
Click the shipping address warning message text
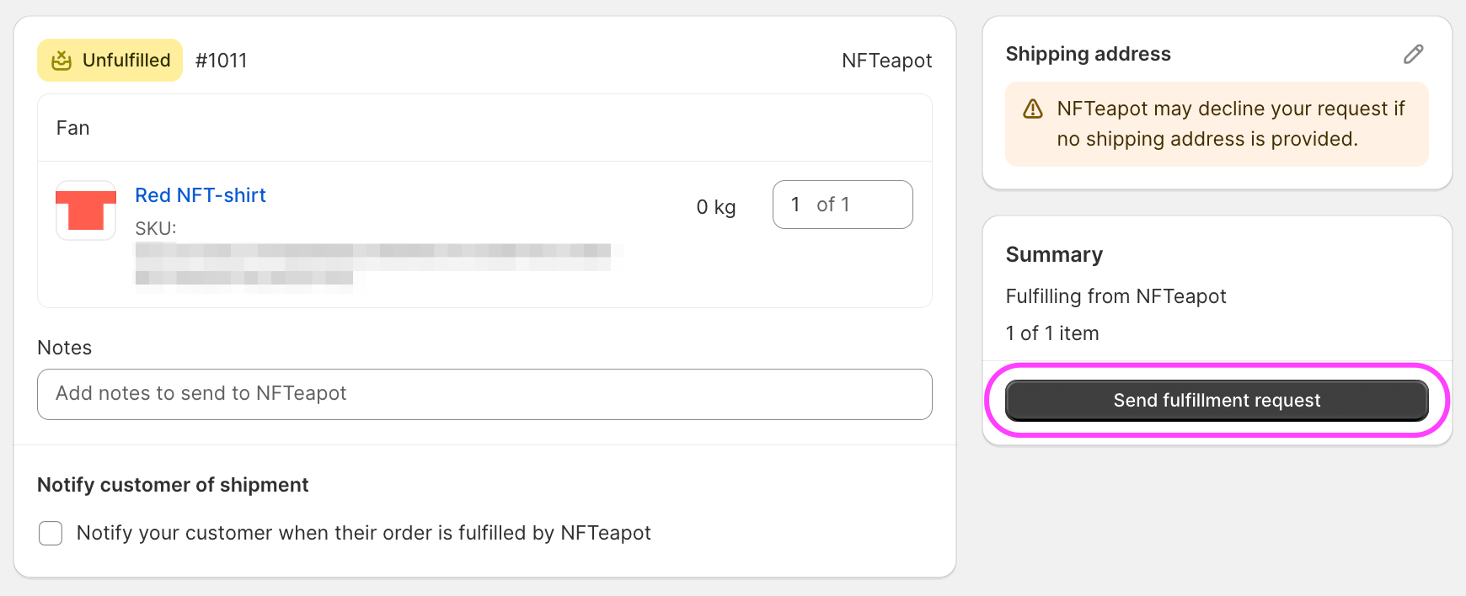click(1230, 124)
